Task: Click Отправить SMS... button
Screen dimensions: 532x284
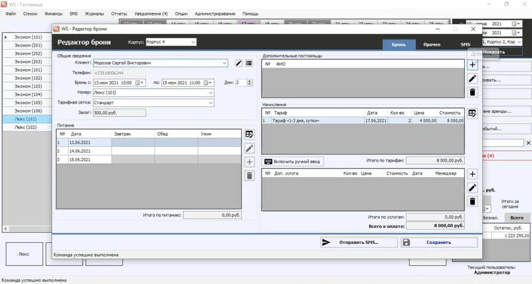Action: [x=359, y=243]
